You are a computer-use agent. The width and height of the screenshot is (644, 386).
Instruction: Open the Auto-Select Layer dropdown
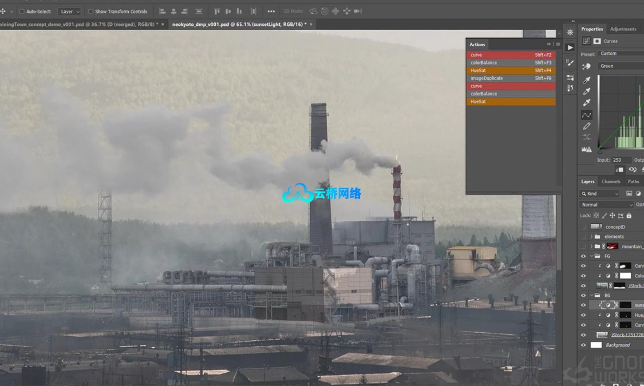tap(70, 12)
